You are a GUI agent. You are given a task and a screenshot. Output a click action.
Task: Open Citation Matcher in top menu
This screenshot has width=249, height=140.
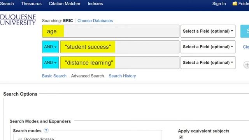pyautogui.click(x=65, y=3)
